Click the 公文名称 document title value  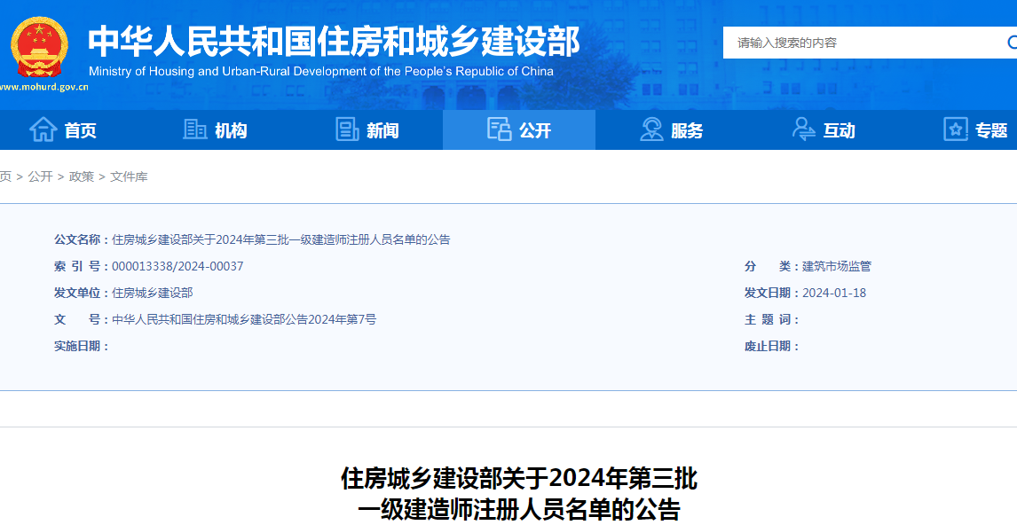click(x=280, y=239)
